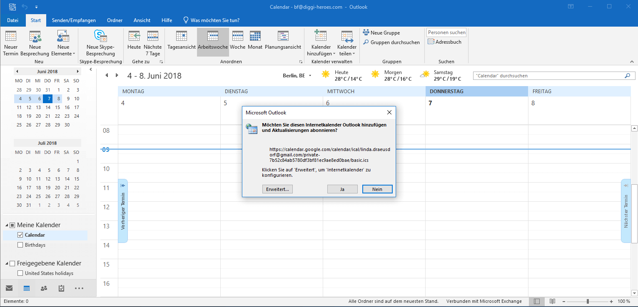Image resolution: width=638 pixels, height=307 pixels.
Task: Go forward one week with right arrow
Action: point(117,75)
